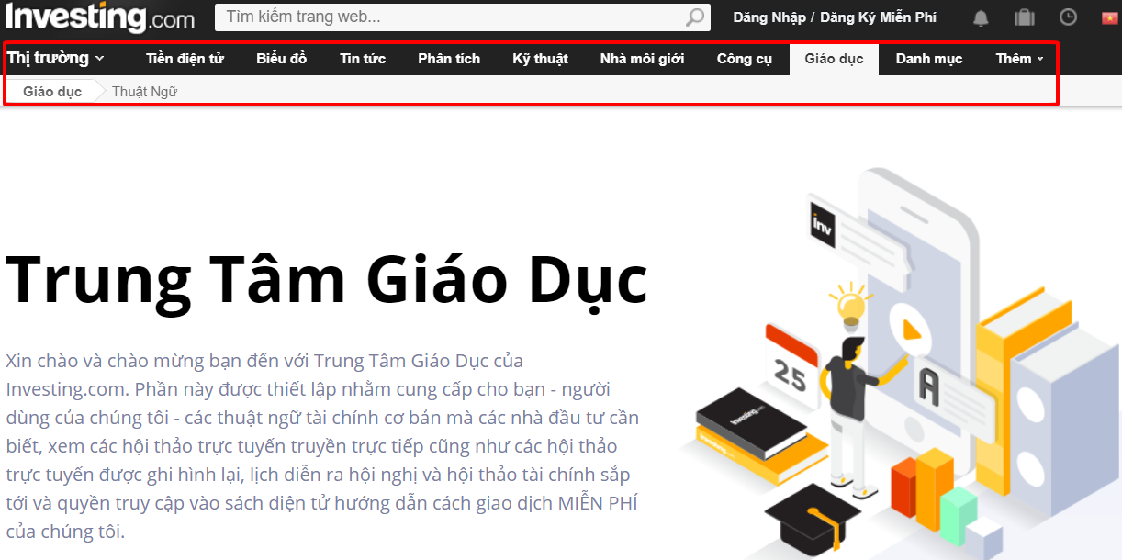Select the Kỹ thuật menu item
Image resolution: width=1122 pixels, height=560 pixels.
540,59
